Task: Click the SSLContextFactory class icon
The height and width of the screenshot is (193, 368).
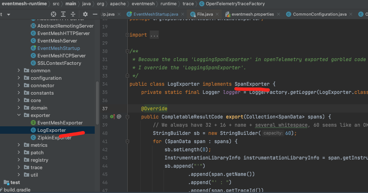Action: click(x=33, y=63)
